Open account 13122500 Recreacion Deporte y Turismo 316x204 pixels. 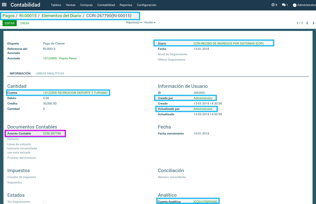click(75, 93)
